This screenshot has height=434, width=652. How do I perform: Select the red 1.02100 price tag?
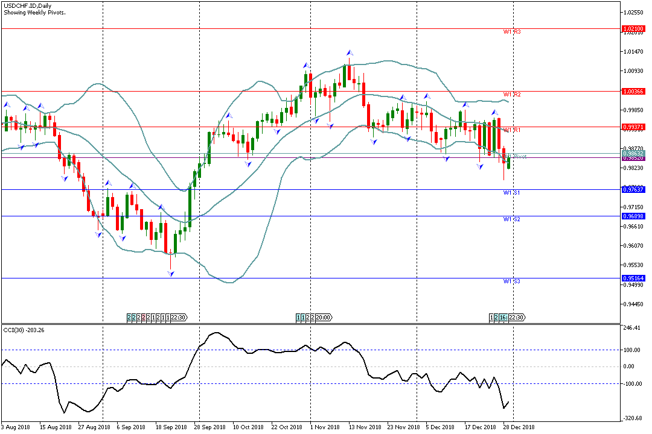click(x=633, y=29)
